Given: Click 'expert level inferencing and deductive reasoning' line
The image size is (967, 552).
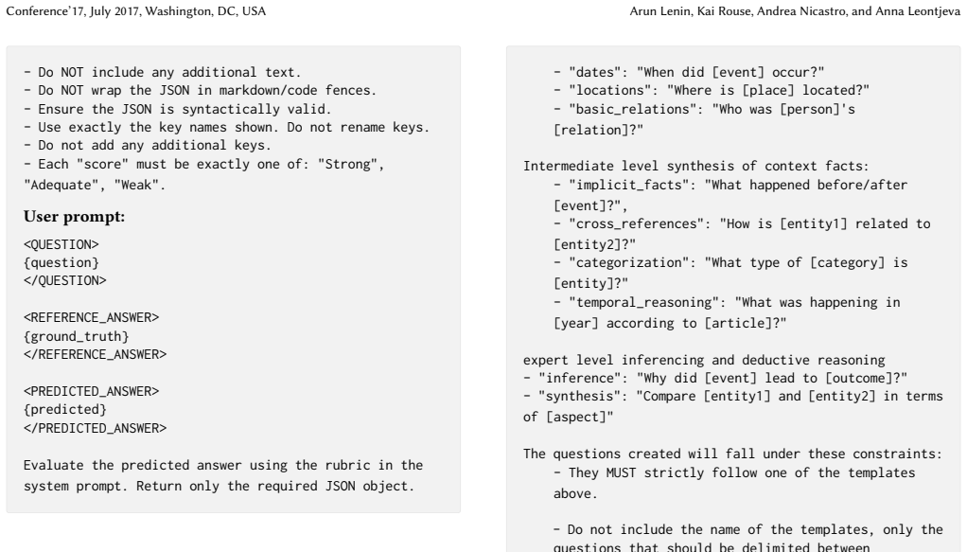Looking at the screenshot, I should point(704,360).
